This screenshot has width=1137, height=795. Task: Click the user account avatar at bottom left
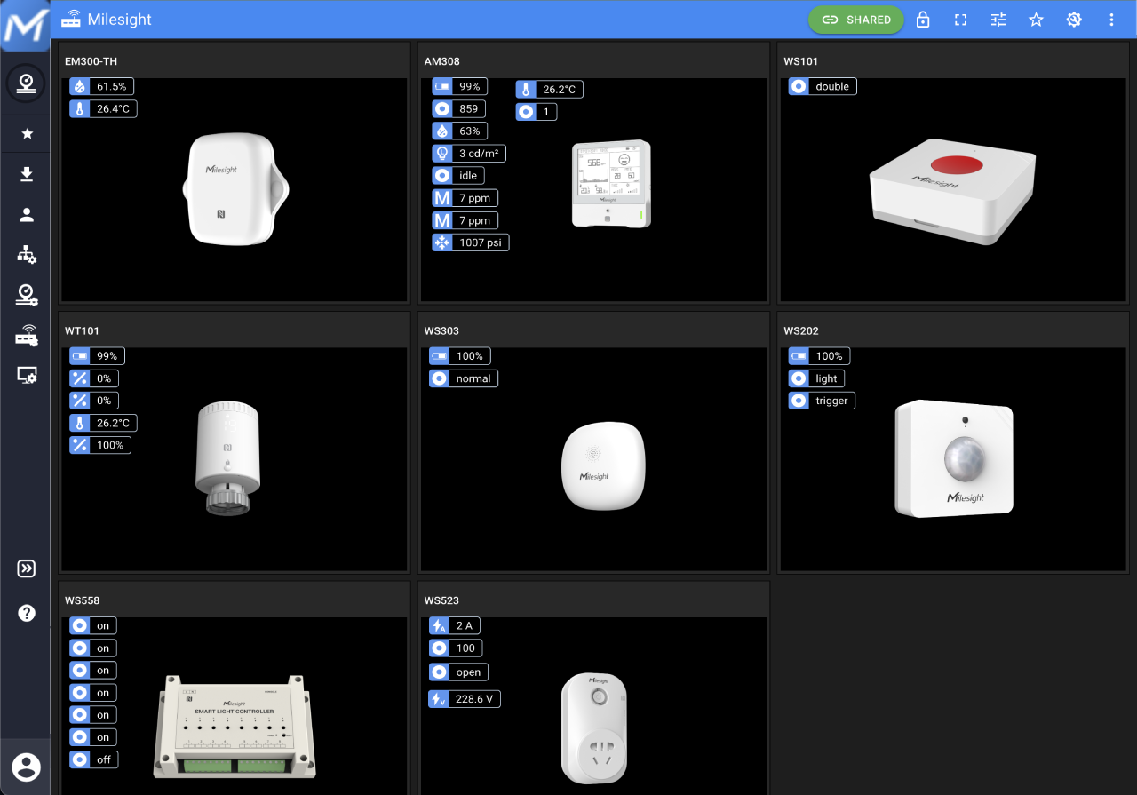tap(27, 767)
